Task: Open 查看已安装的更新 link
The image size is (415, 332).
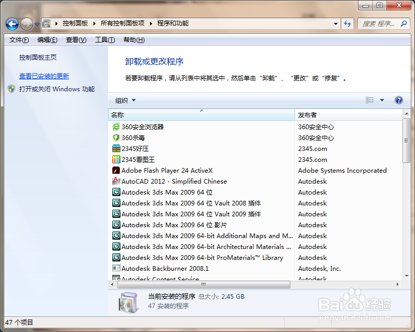Action: 44,76
